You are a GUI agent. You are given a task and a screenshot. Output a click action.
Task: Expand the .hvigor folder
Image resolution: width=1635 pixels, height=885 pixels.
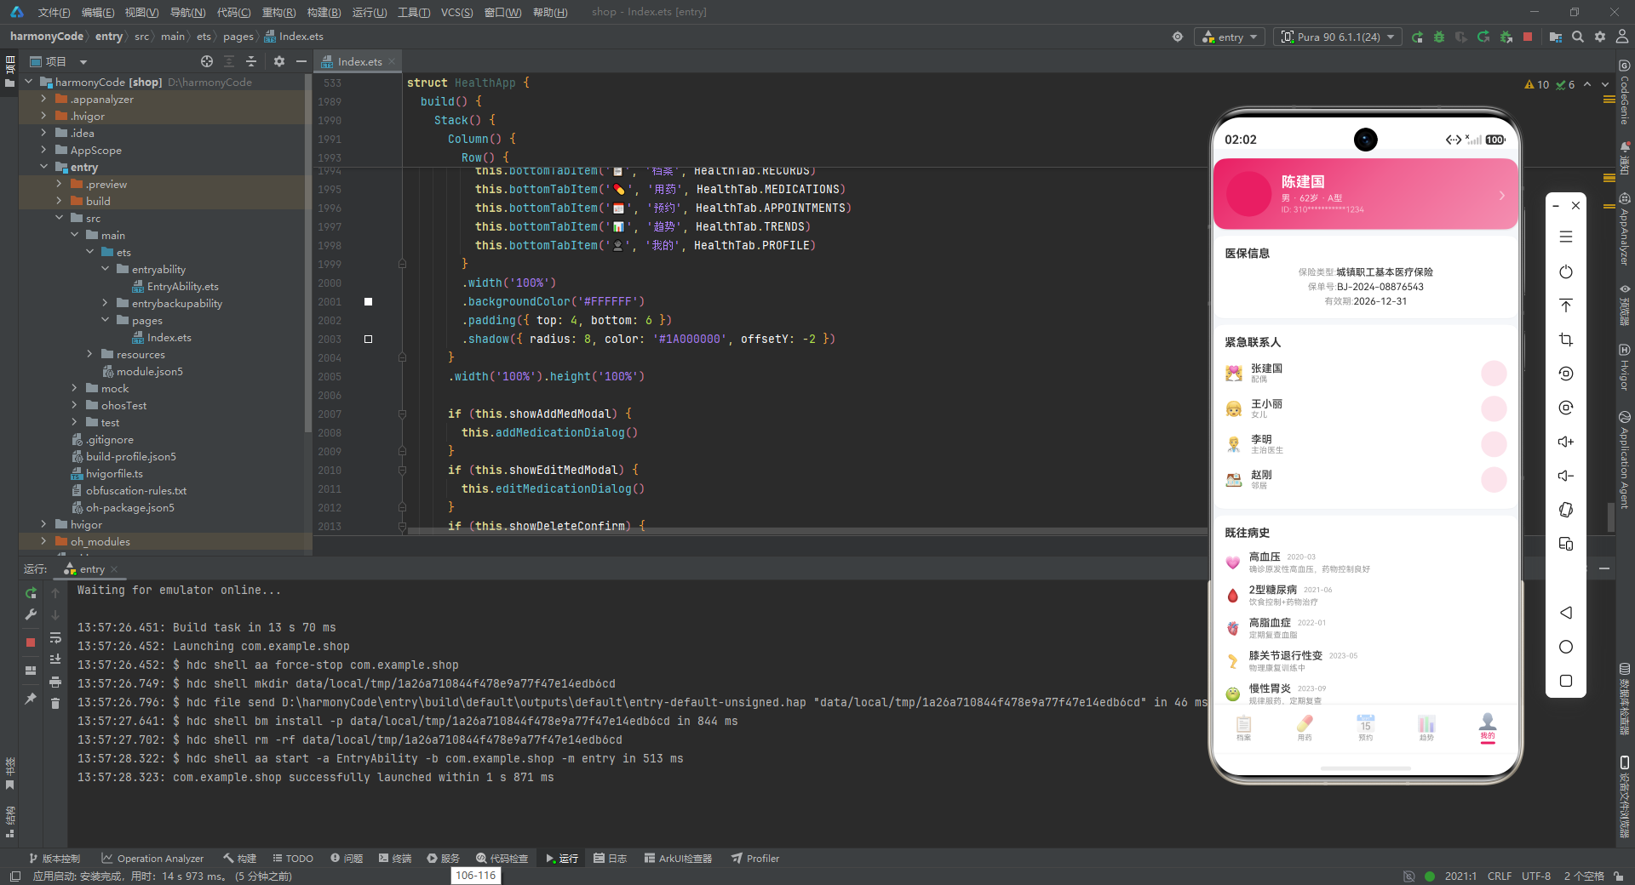(43, 116)
